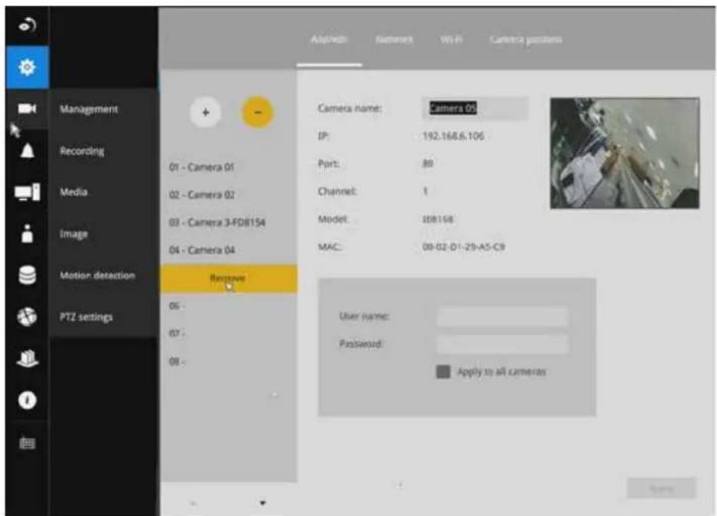The image size is (717, 516).
Task: Click the Port value 80
Action: click(x=428, y=164)
